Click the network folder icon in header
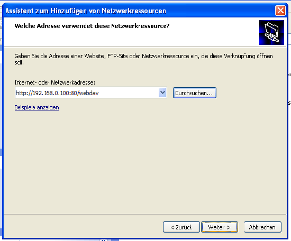The width and height of the screenshot is (291, 241). point(271,32)
